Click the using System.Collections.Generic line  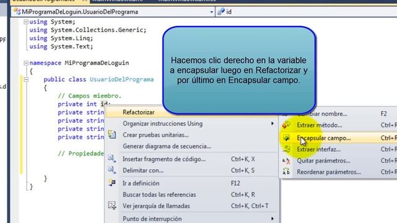88,30
